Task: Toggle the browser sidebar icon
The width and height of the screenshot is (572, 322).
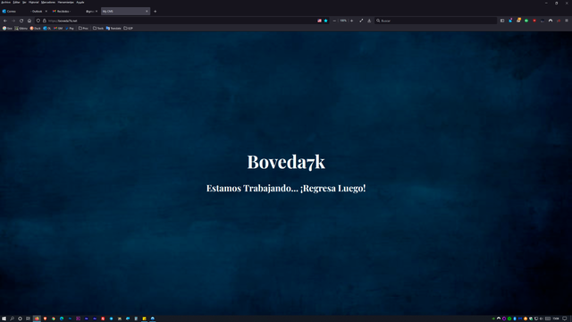Action: click(502, 21)
